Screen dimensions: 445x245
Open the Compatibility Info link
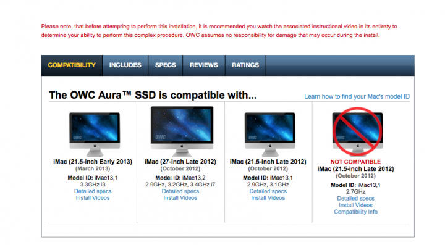[355, 212]
